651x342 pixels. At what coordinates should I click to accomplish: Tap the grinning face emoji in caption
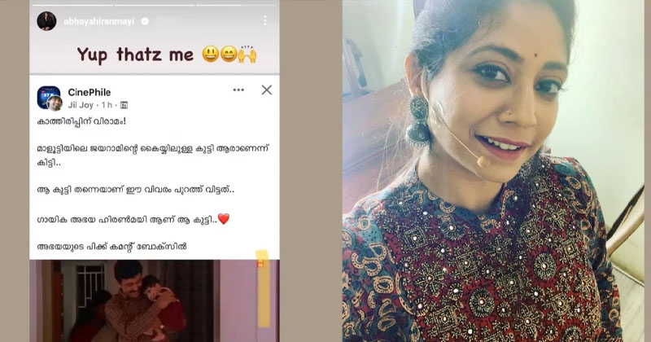click(x=211, y=55)
